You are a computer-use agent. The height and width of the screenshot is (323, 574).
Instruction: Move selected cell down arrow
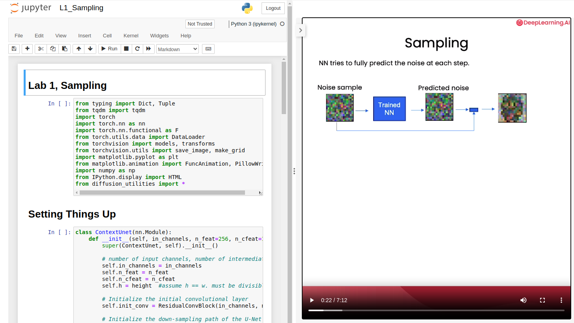(x=90, y=49)
